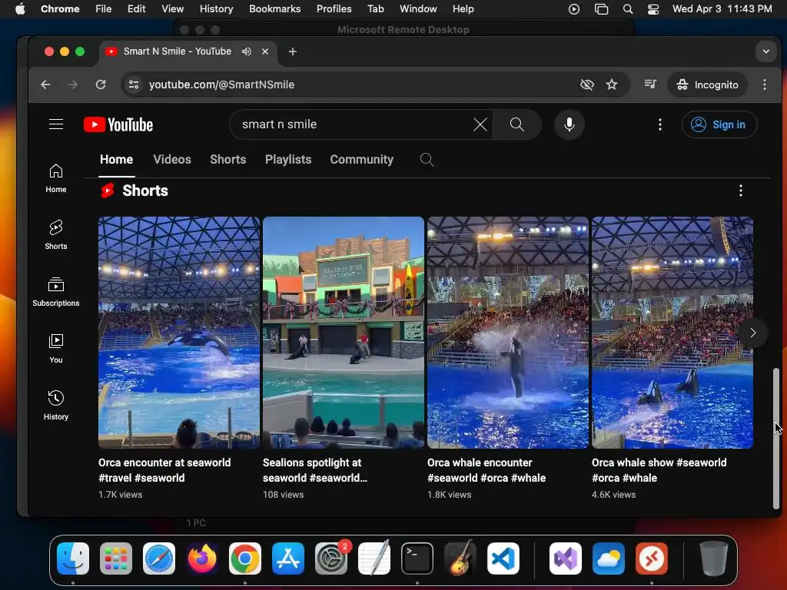The image size is (787, 590).
Task: Start voice search with the microphone
Action: pyautogui.click(x=569, y=124)
